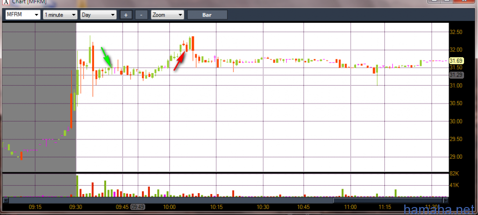Click the 10:30 time axis label
Screen dimensions: 478x215
point(263,207)
